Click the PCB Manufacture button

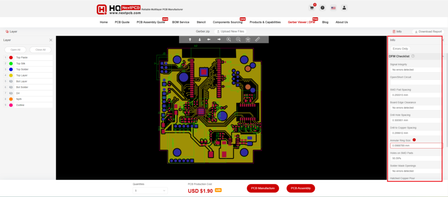coord(263,188)
